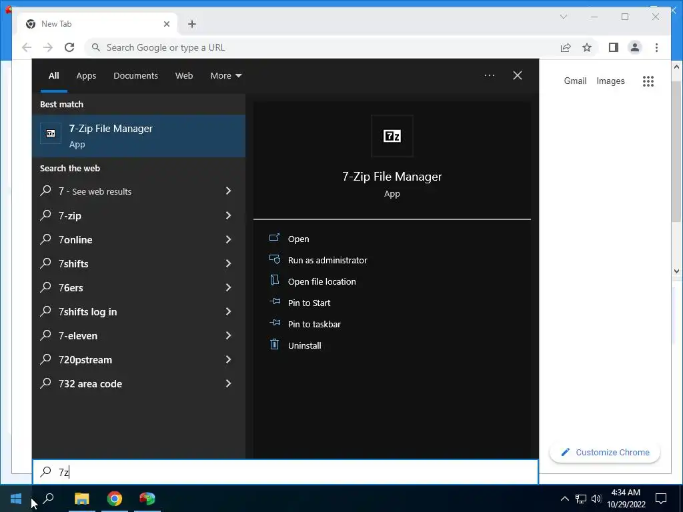This screenshot has width=683, height=512.
Task: Open search panel options ellipsis
Action: click(x=489, y=76)
